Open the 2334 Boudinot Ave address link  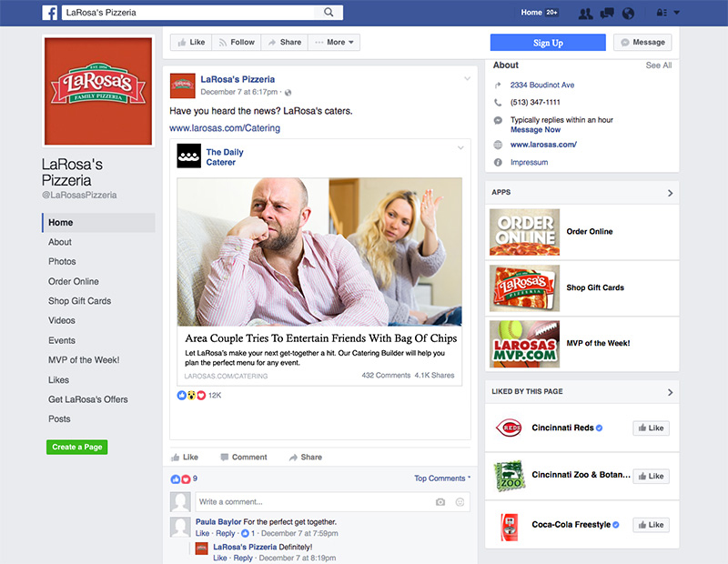[x=542, y=85]
